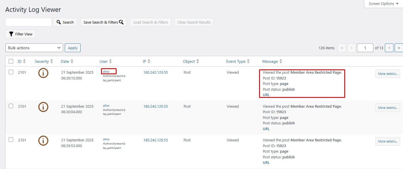Click the search text input field
This screenshot has height=169, width=403.
pos(28,22)
